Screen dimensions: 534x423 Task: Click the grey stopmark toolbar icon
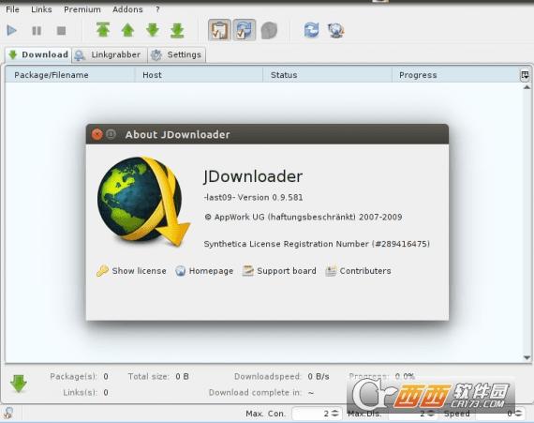269,30
